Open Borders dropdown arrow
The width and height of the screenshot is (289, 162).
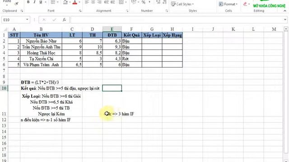point(58,2)
